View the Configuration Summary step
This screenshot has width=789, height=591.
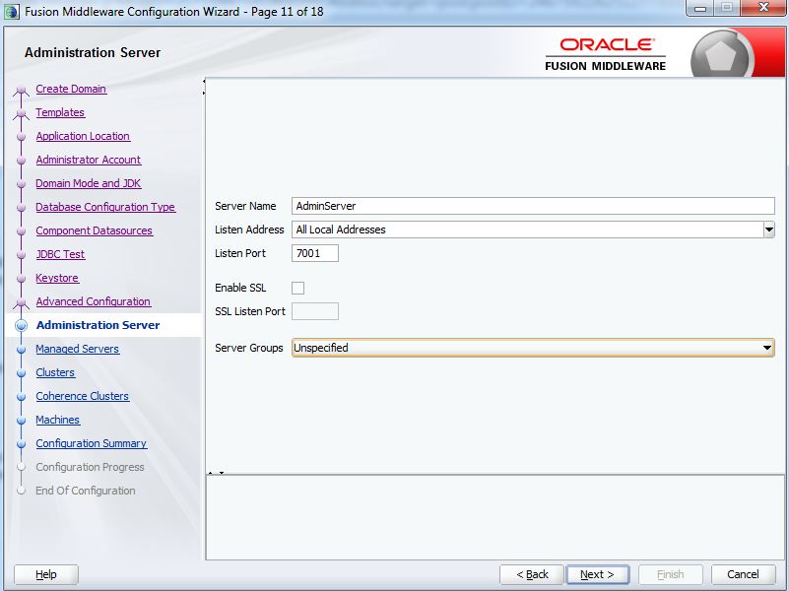click(x=91, y=443)
